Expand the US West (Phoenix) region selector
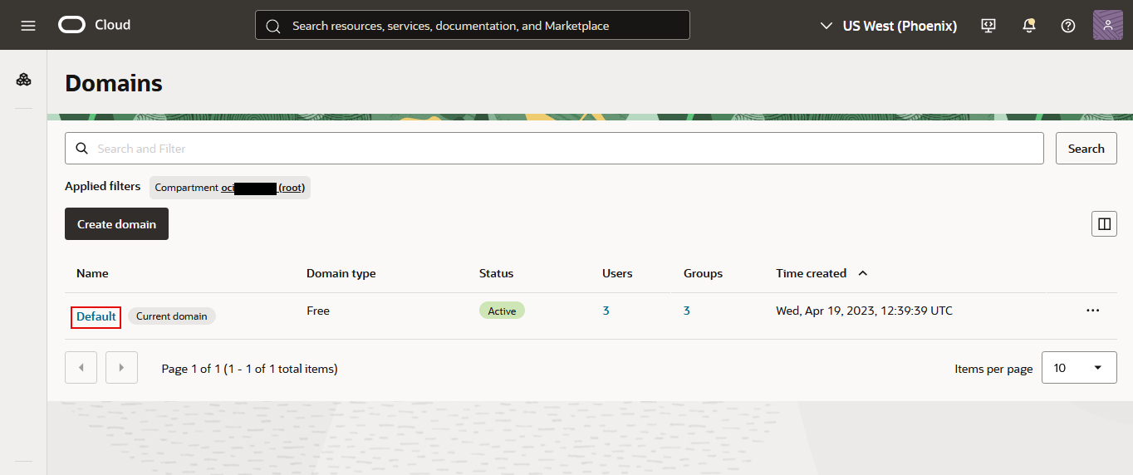Viewport: 1133px width, 475px height. coord(888,26)
